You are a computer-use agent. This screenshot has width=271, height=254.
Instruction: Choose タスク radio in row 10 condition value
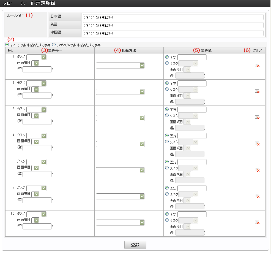coord(167,220)
